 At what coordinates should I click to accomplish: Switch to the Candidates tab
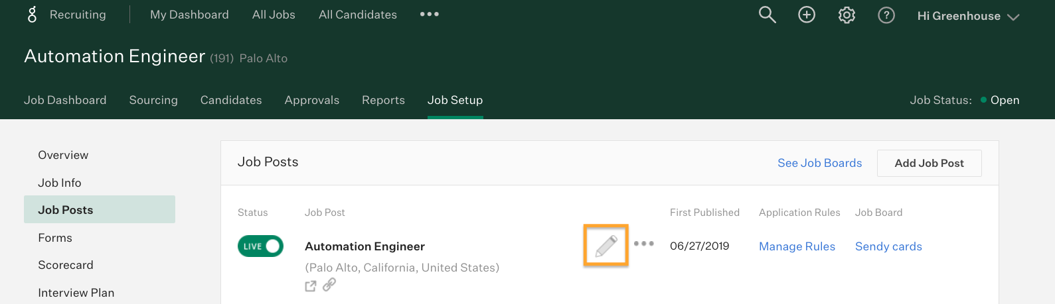[x=231, y=100]
